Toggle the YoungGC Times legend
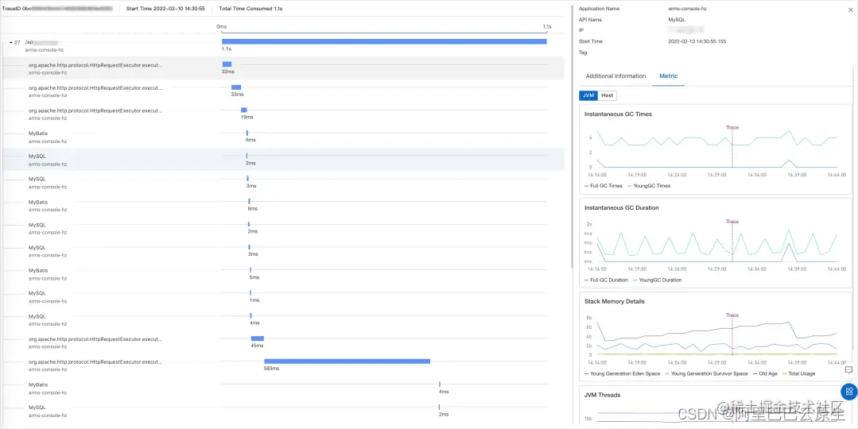This screenshot has height=429, width=858. pos(648,186)
